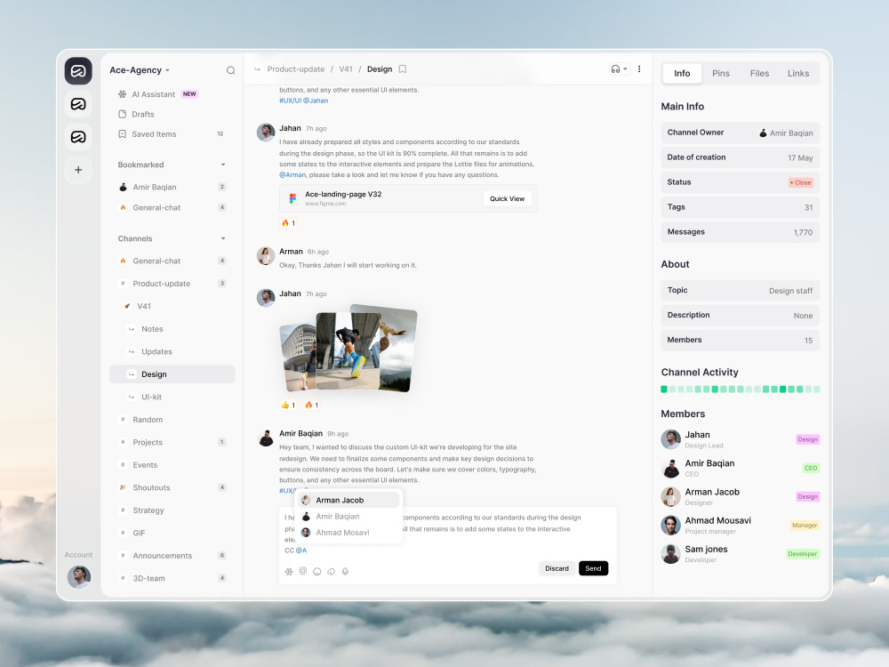Click Product-update in the breadcrumb
Viewport: 889px width, 667px height.
pyautogui.click(x=295, y=69)
